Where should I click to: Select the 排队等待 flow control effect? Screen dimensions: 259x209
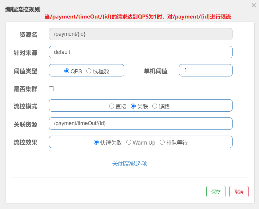pyautogui.click(x=162, y=142)
